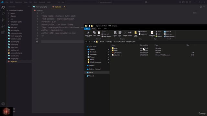Select the index.html file in File Explorer

(117, 55)
